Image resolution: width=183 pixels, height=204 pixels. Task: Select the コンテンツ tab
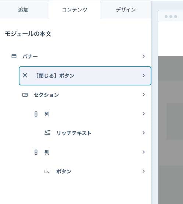(75, 10)
